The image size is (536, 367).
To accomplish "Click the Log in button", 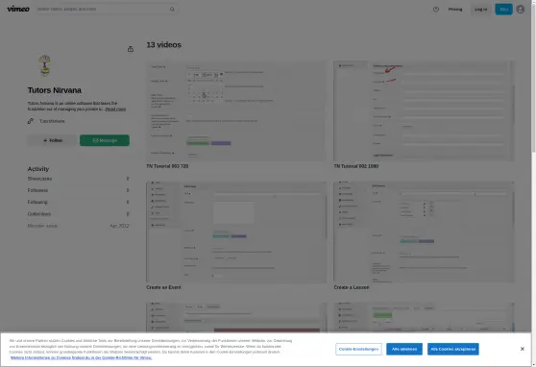I will [481, 10].
